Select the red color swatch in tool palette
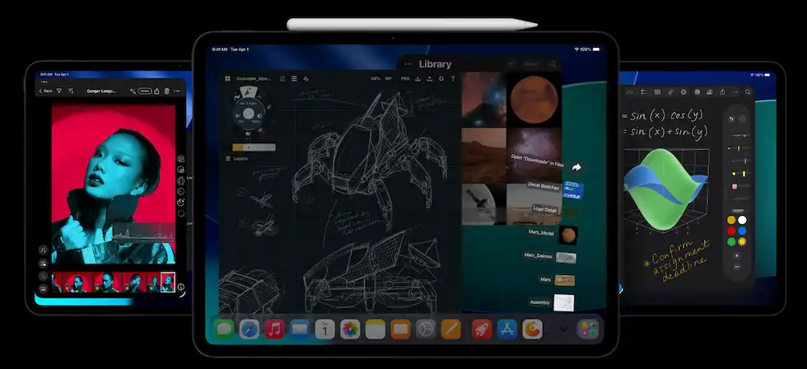 point(731,231)
